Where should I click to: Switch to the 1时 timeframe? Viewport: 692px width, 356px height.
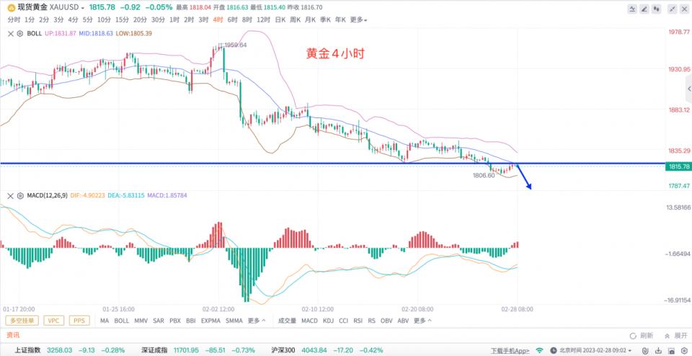pyautogui.click(x=174, y=20)
